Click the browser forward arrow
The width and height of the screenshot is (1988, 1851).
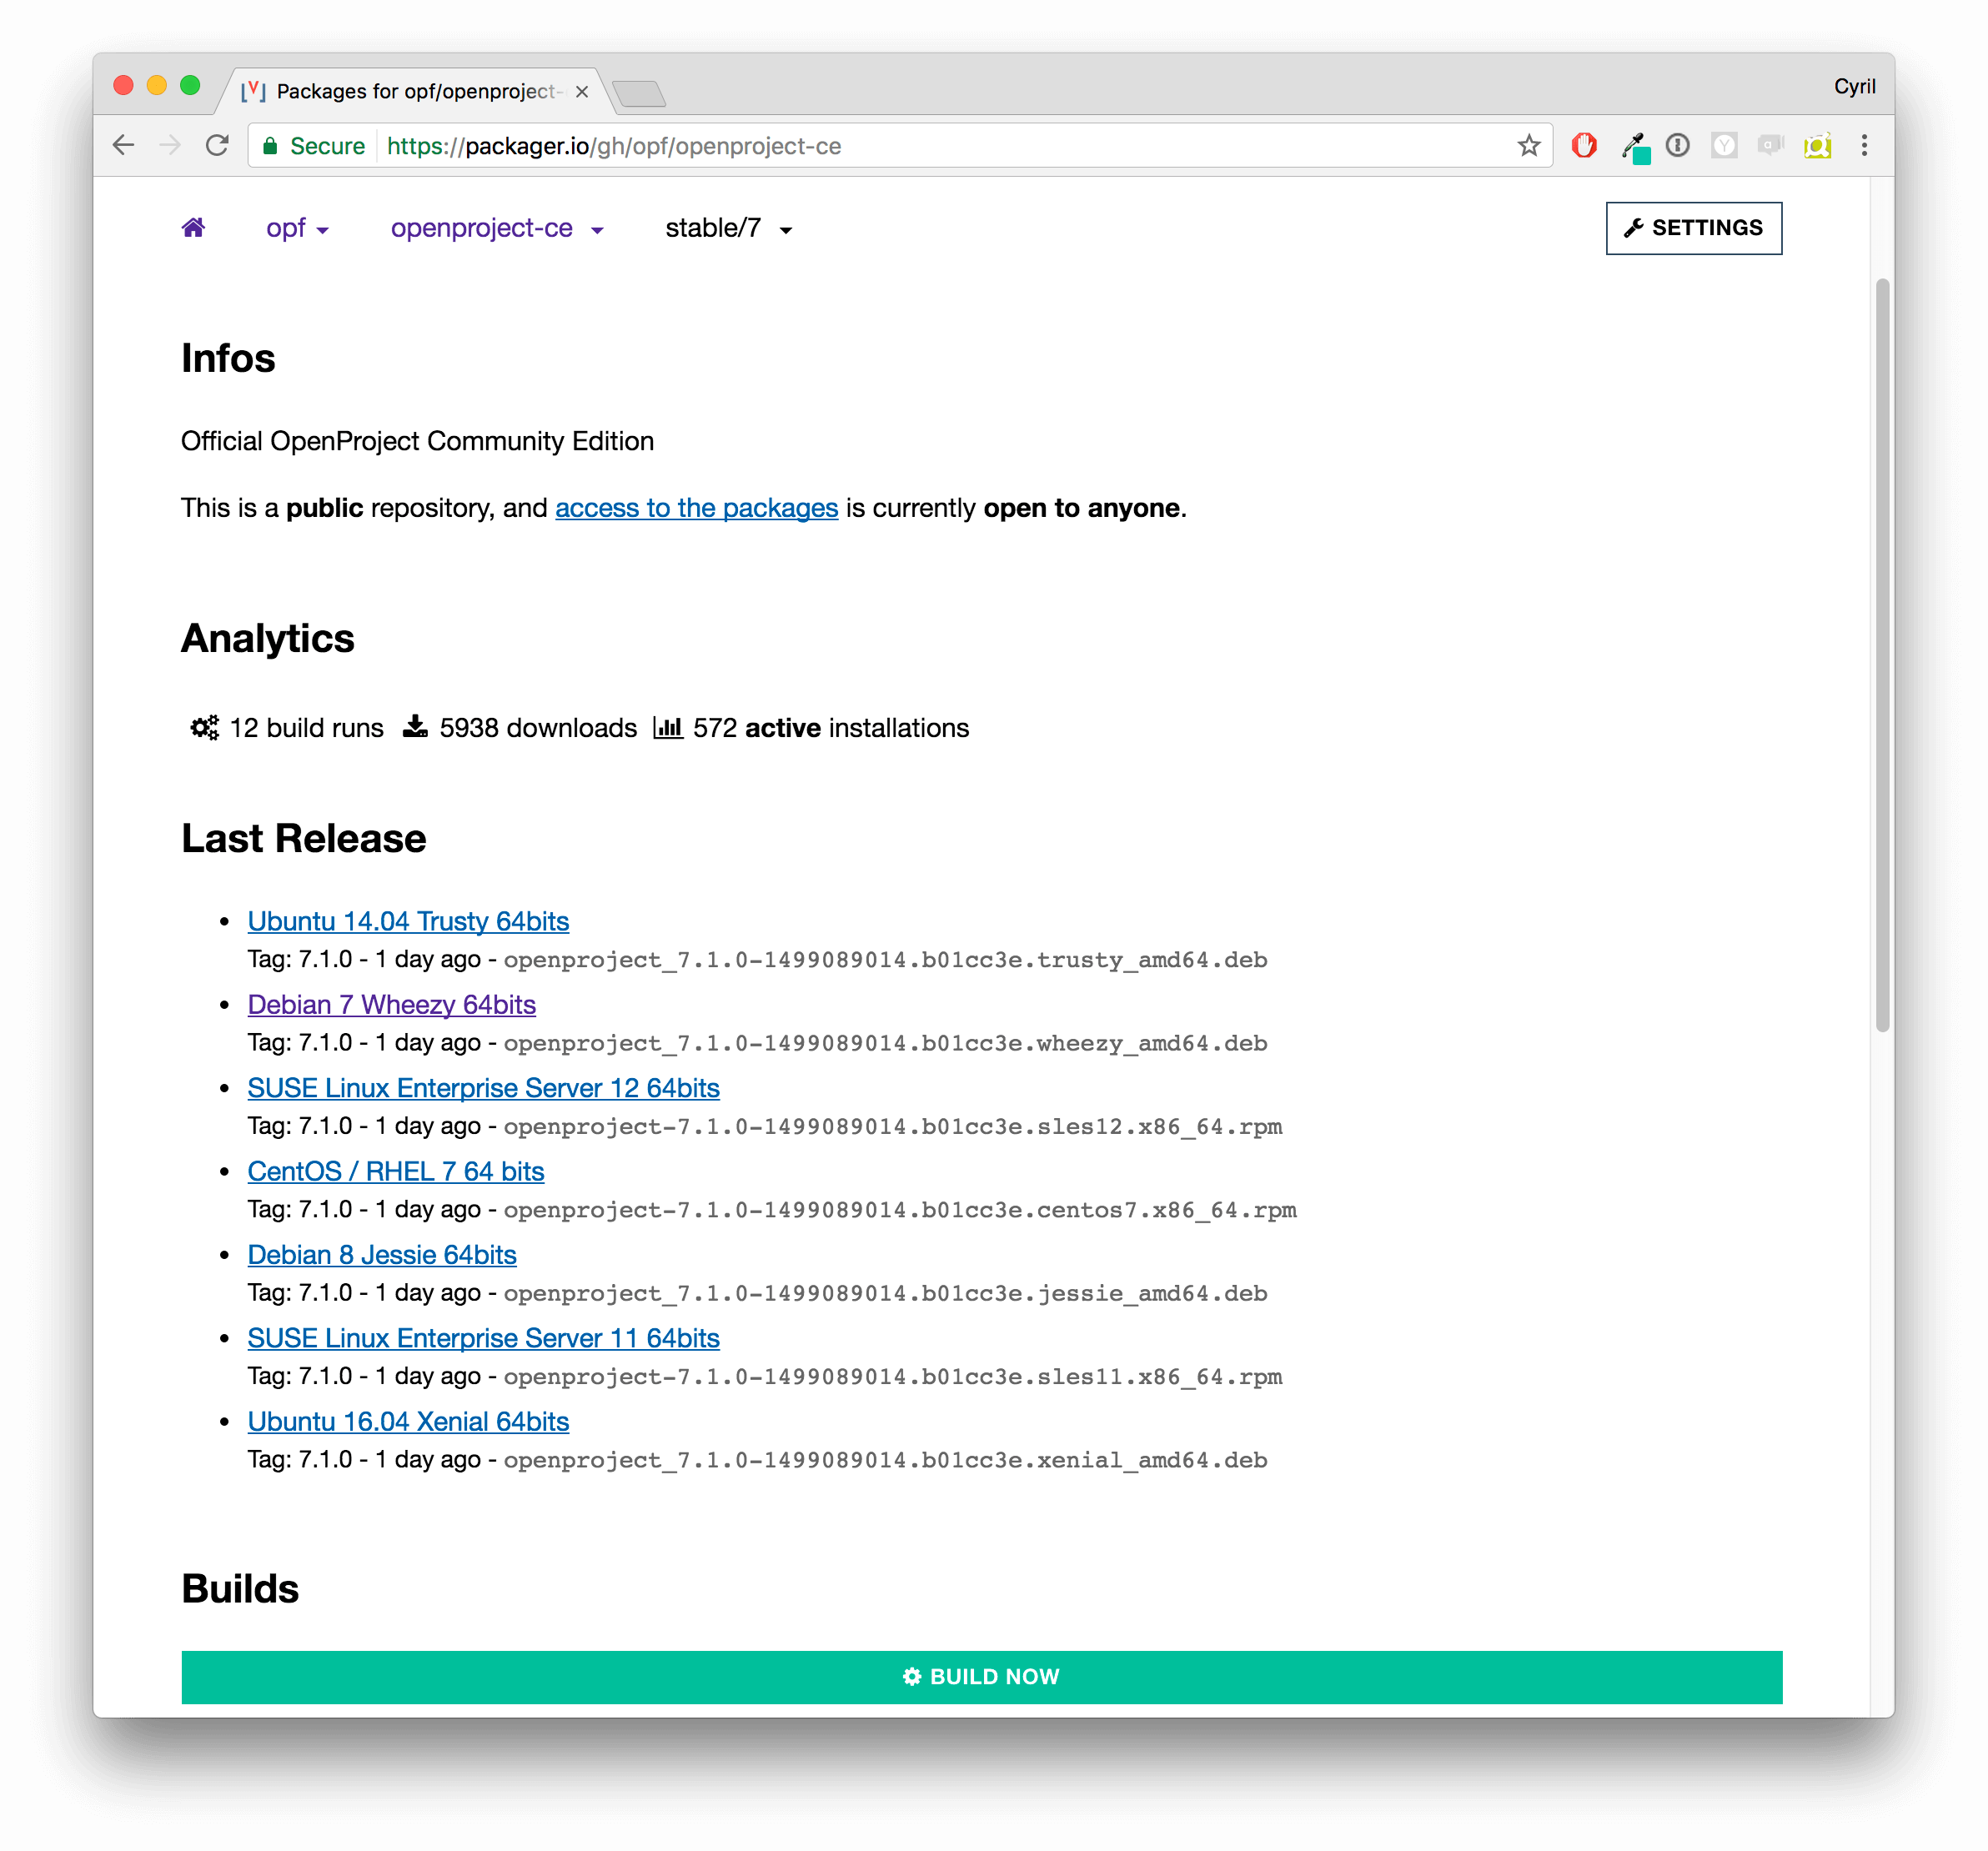click(x=170, y=146)
